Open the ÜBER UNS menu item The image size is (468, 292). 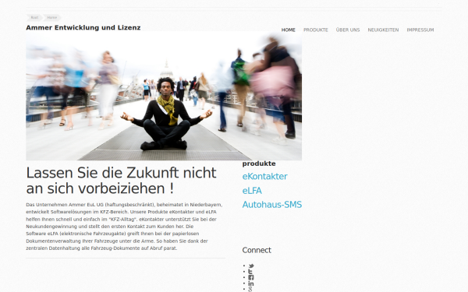348,30
